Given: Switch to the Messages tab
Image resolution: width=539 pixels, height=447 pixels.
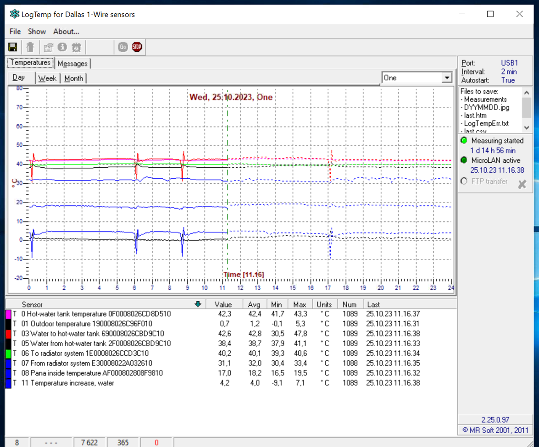Looking at the screenshot, I should point(72,64).
